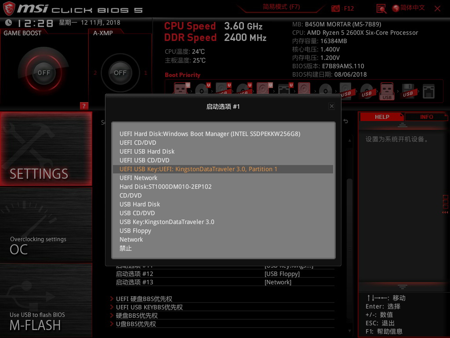Viewport: 450px width, 338px height.
Task: Click the help panel top grip handle
Action: pos(403,125)
